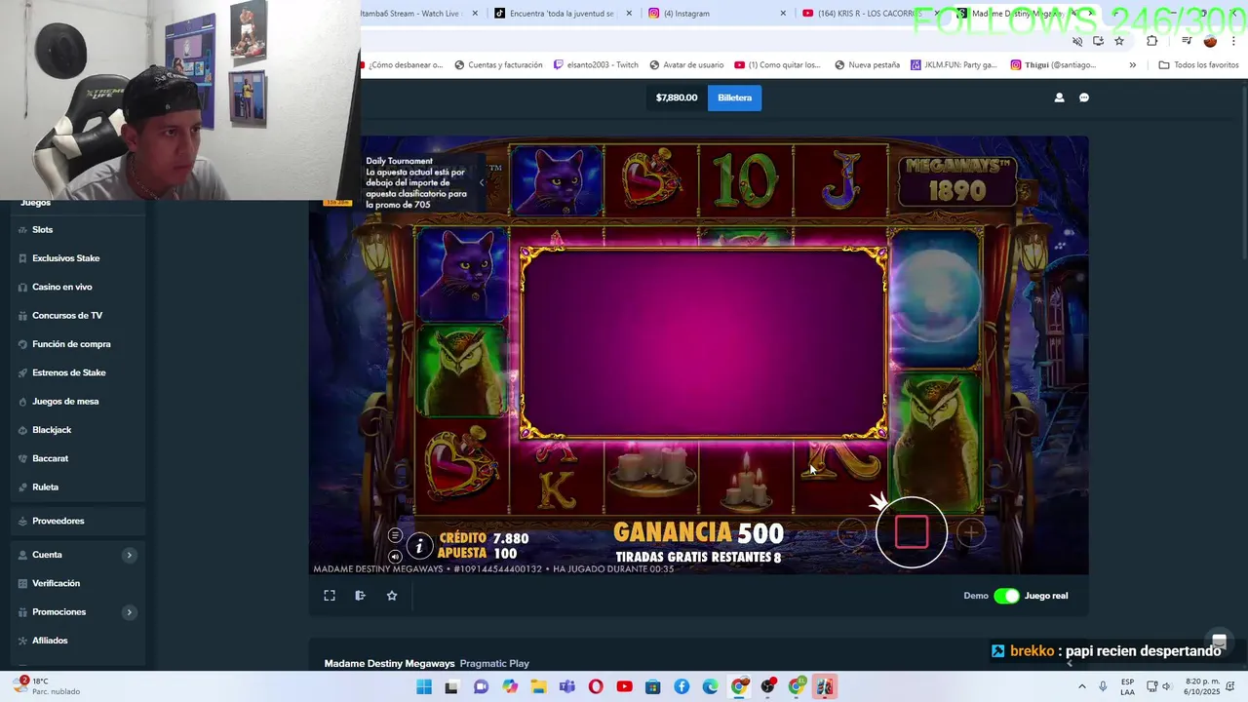Expand the Cuenta submenu arrow
1248x702 pixels.
pyautogui.click(x=129, y=555)
